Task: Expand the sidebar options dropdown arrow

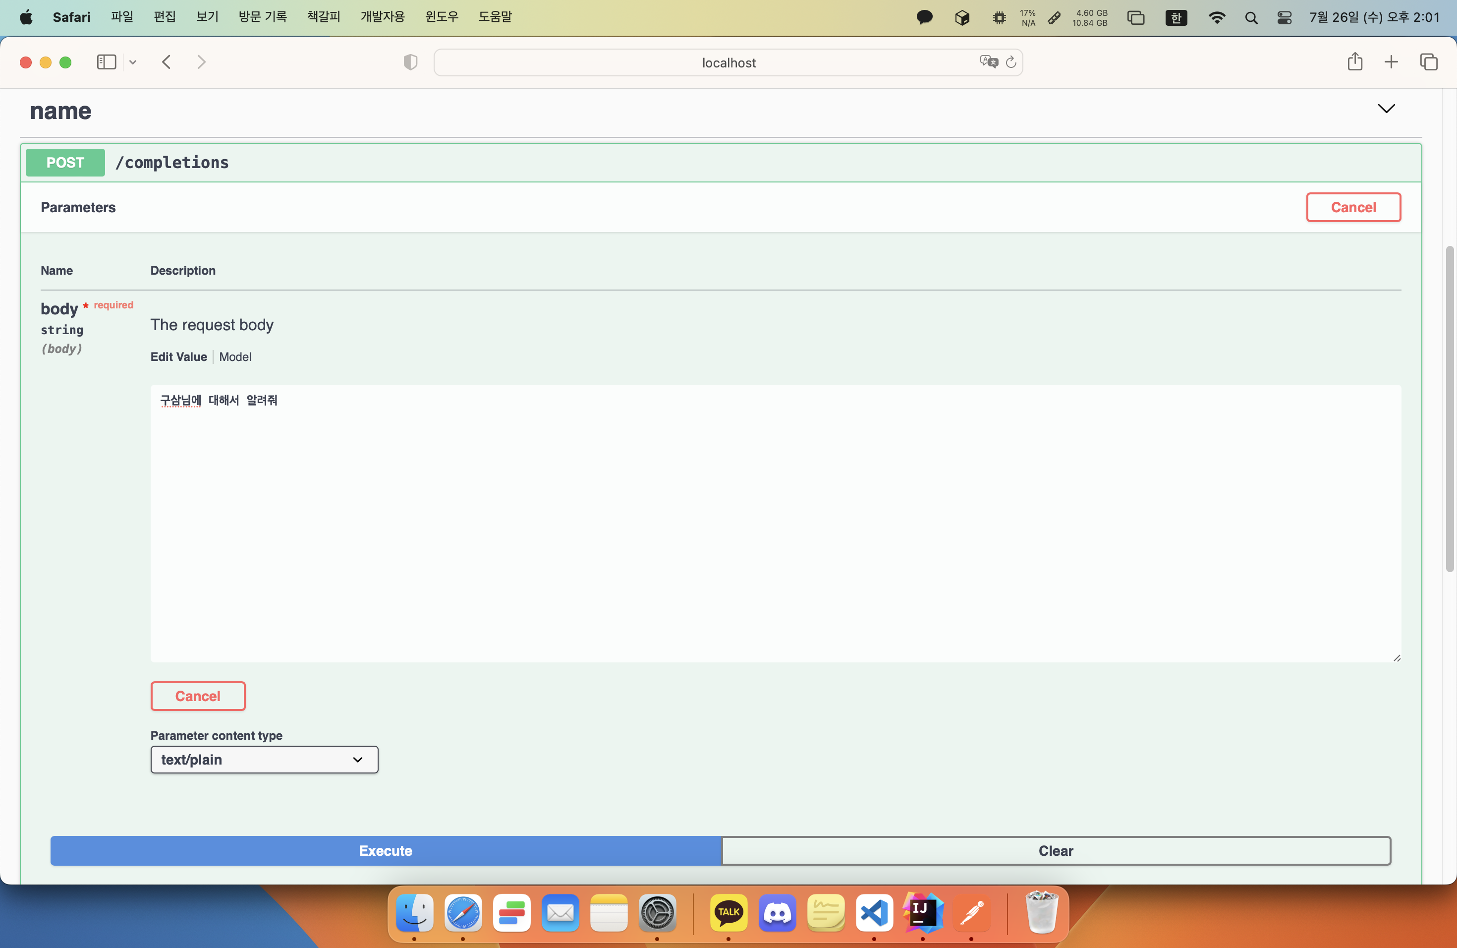Action: (x=133, y=62)
